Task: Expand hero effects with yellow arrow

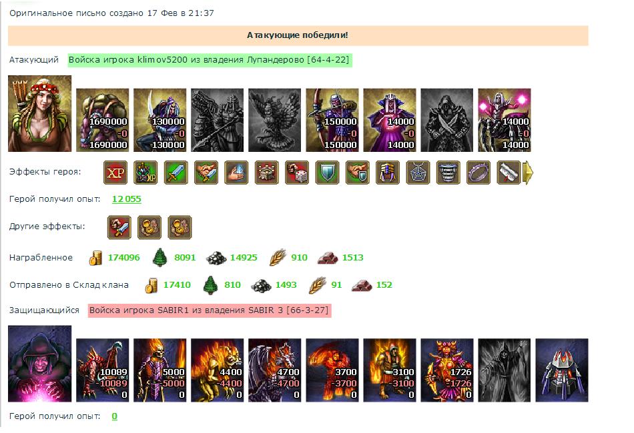Action: click(528, 173)
